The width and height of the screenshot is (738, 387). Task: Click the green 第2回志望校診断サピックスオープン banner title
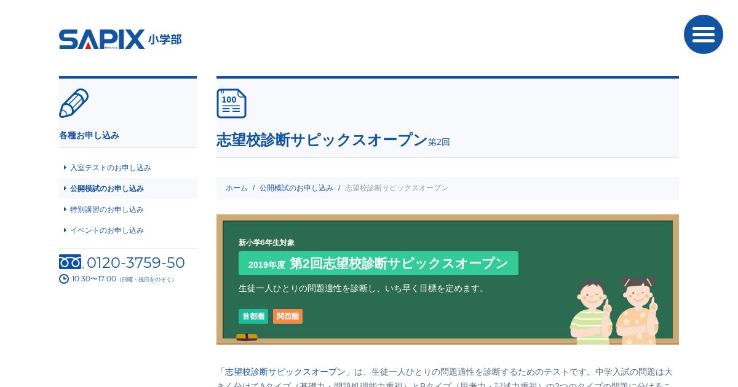pos(378,264)
